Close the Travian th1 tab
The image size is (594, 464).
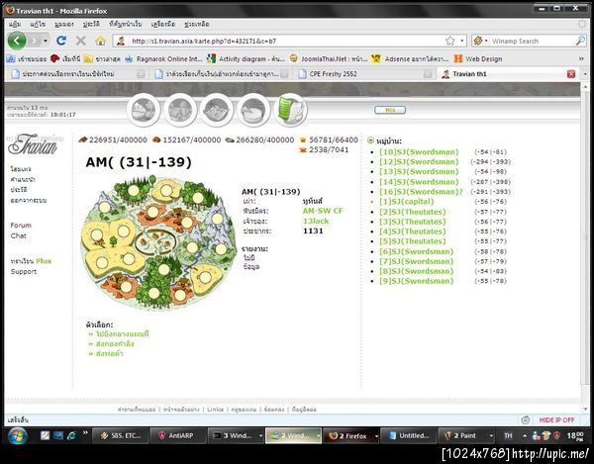click(571, 74)
